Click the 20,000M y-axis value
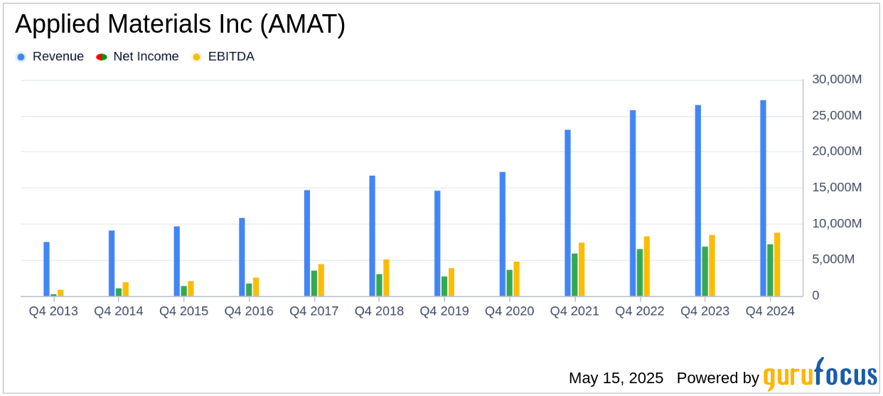This screenshot has height=396, width=883. [x=836, y=151]
